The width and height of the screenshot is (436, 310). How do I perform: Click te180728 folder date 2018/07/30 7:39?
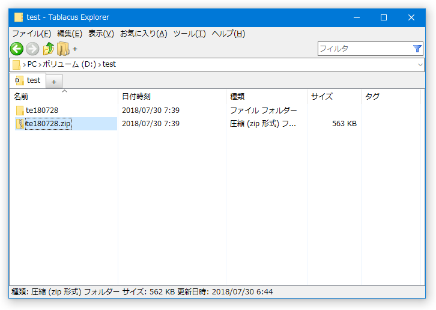point(151,111)
